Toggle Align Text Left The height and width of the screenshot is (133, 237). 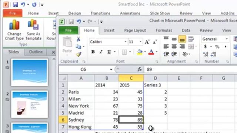(166, 47)
